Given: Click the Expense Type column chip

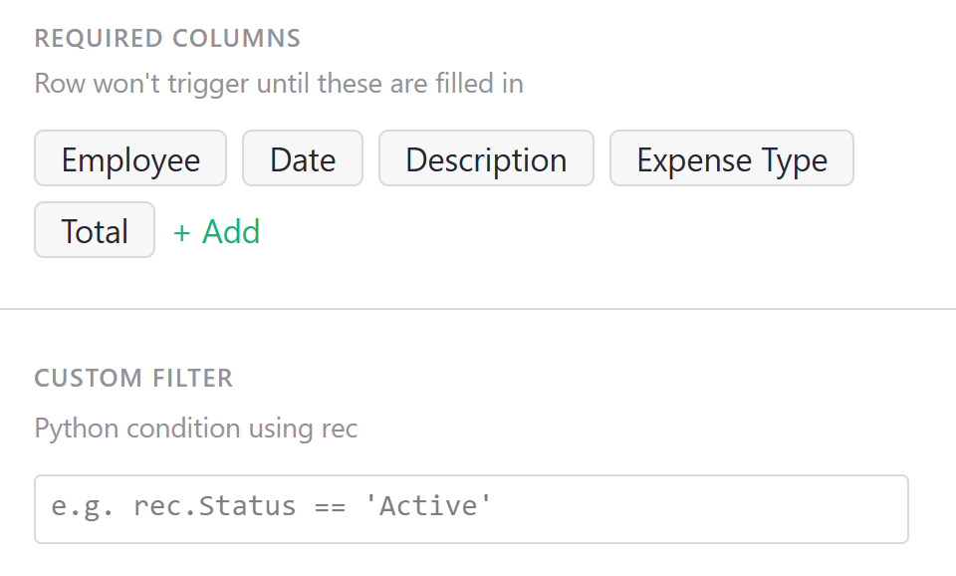Looking at the screenshot, I should coord(731,158).
